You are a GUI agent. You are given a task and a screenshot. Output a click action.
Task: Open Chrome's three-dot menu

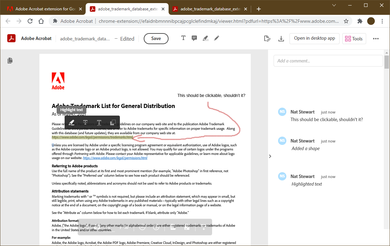pyautogui.click(x=382, y=21)
